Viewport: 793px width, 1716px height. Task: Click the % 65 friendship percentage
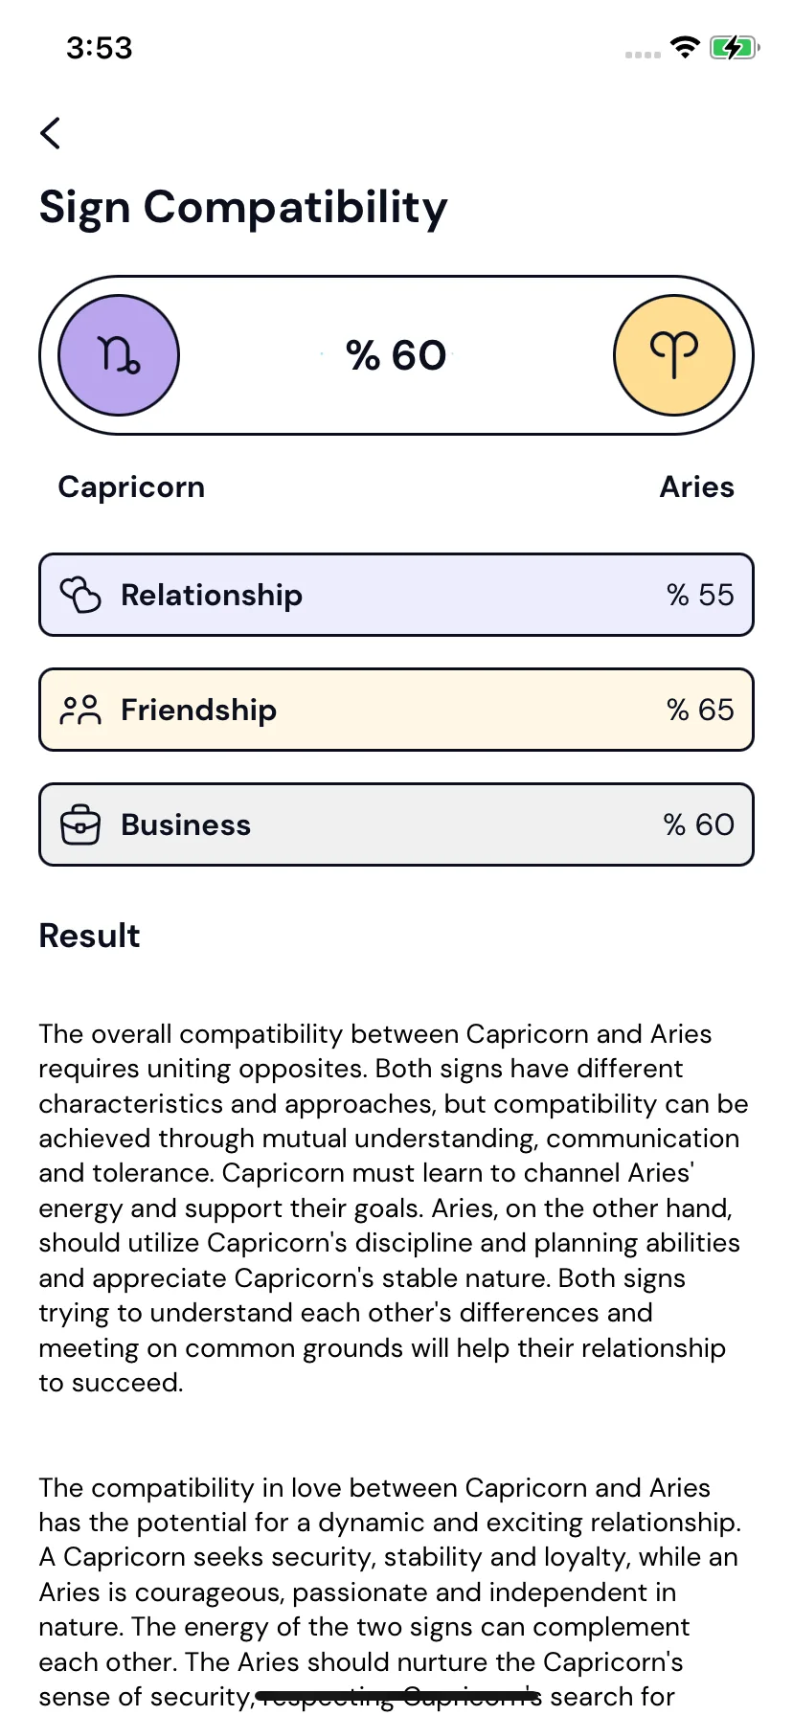click(x=700, y=710)
